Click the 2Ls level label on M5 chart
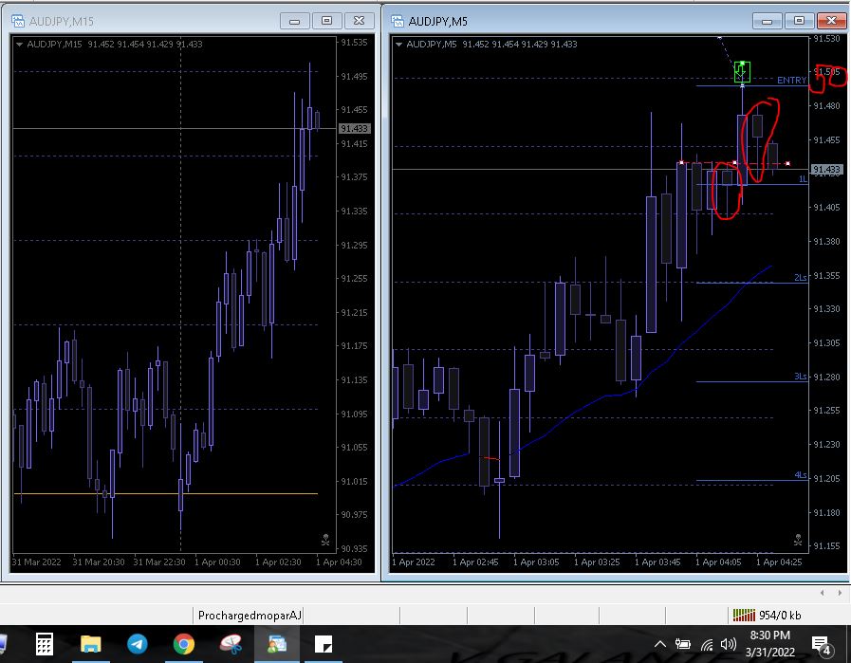 coord(801,277)
